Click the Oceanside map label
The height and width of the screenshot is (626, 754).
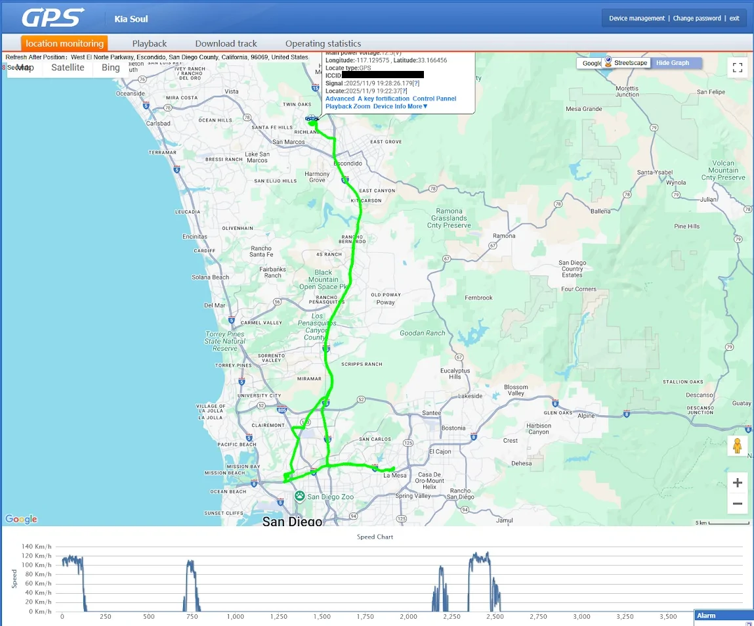click(x=131, y=93)
